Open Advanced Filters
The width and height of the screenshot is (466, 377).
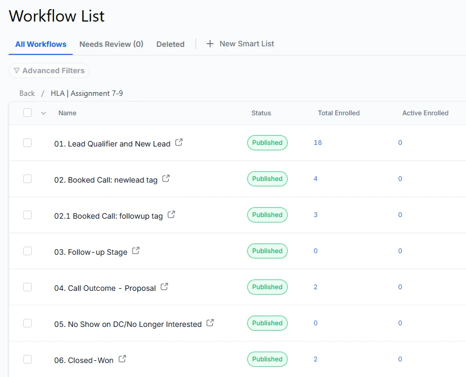coord(49,71)
